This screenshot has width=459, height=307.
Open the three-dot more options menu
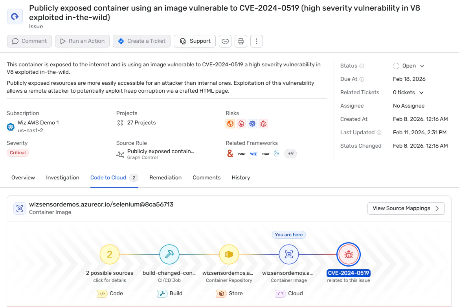257,41
